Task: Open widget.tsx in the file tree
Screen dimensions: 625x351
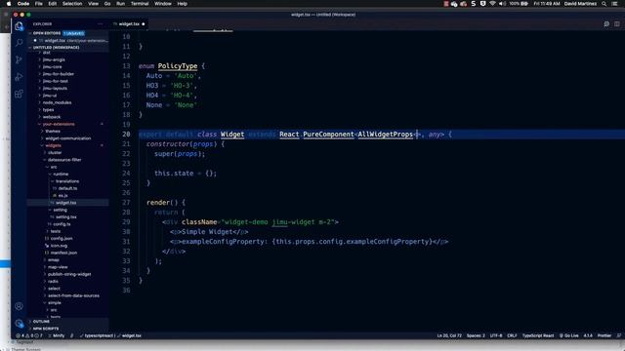Action: coord(65,203)
